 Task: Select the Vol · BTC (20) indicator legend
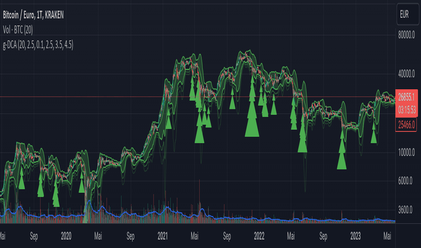click(18, 30)
